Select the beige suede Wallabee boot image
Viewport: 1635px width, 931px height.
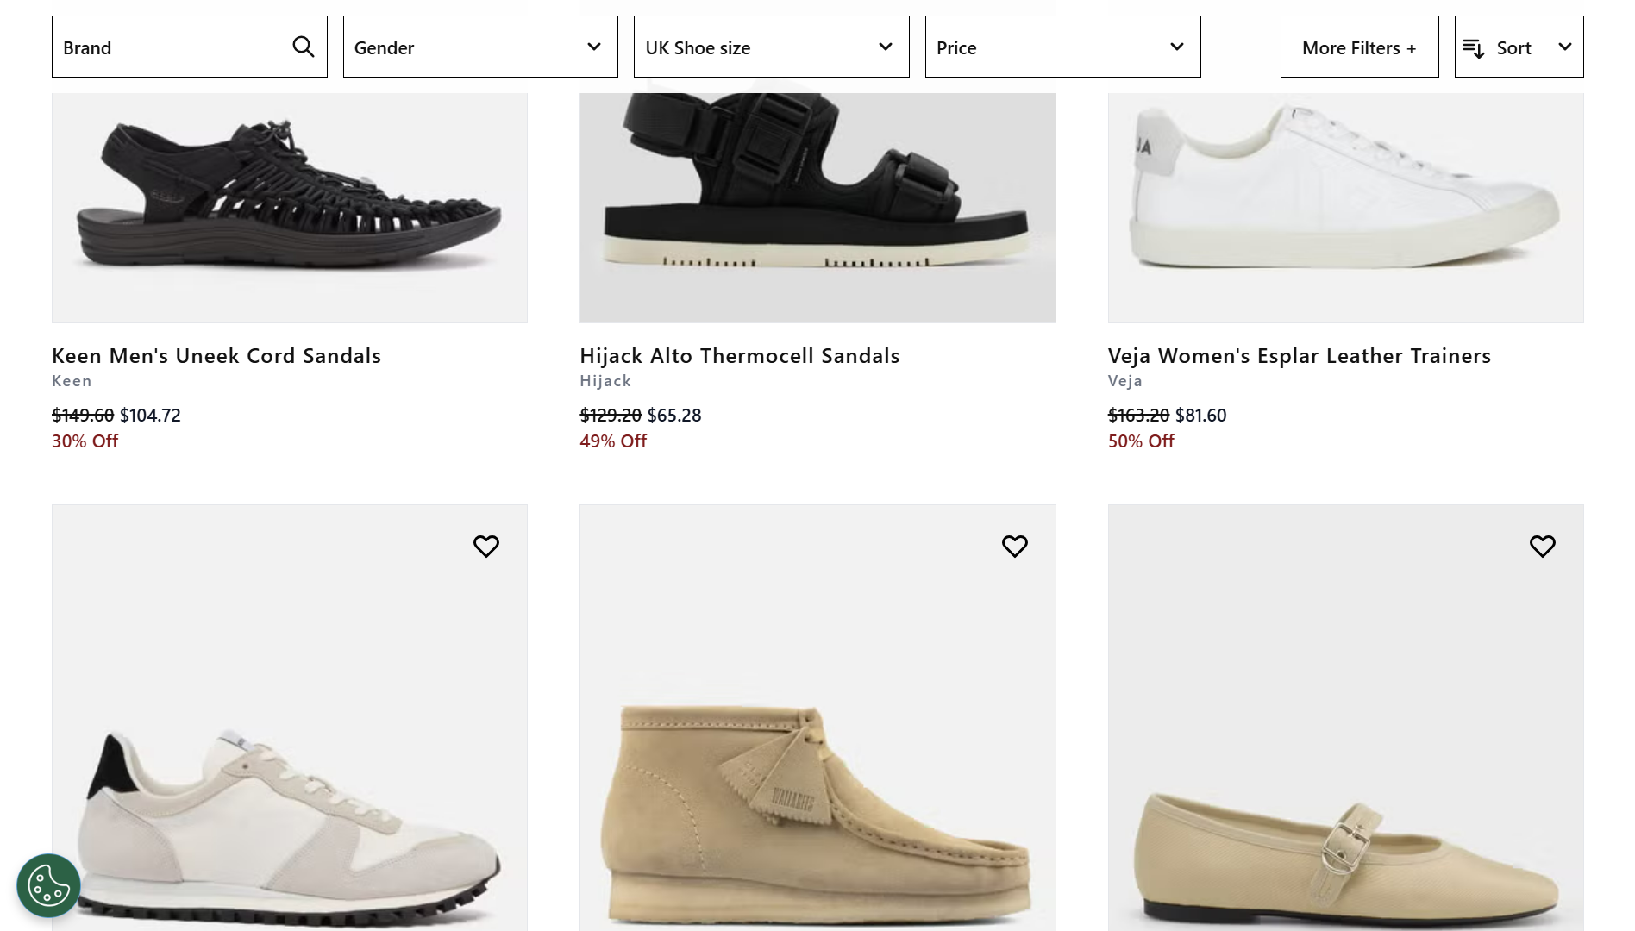(x=817, y=776)
